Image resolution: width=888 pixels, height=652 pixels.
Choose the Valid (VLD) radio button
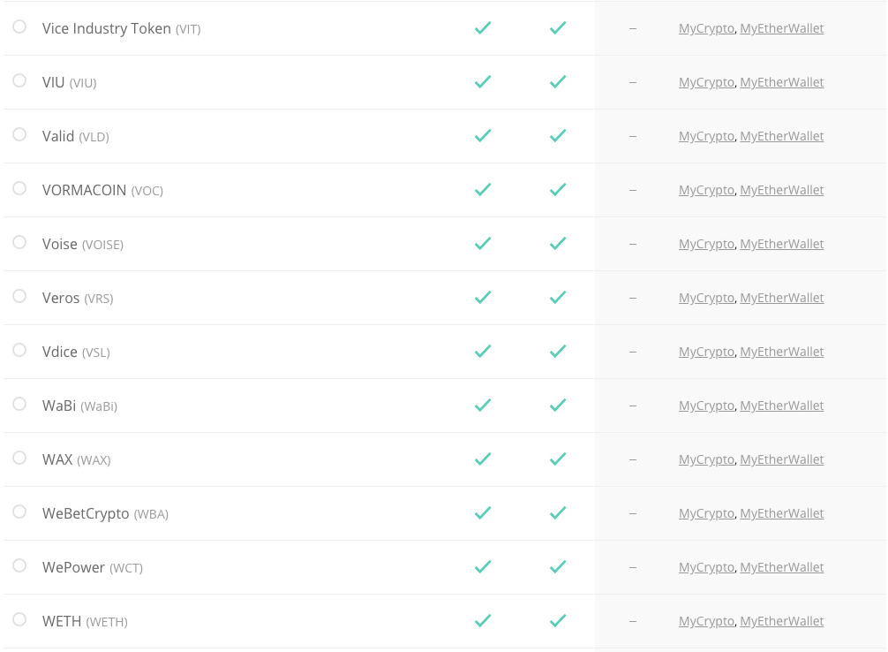click(19, 134)
